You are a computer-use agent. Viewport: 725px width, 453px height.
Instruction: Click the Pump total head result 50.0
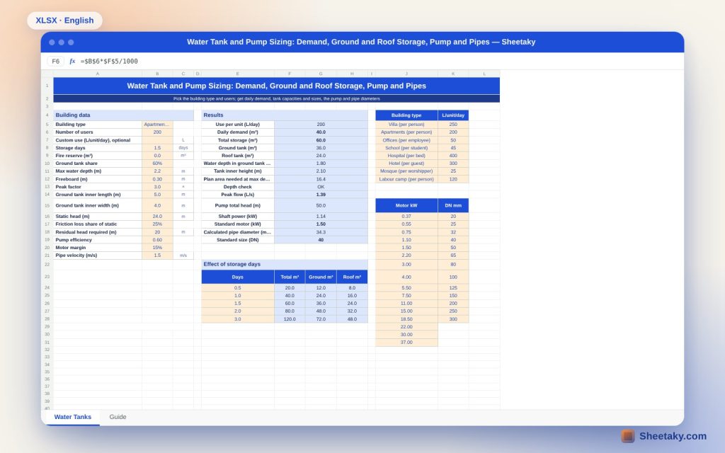pos(321,205)
